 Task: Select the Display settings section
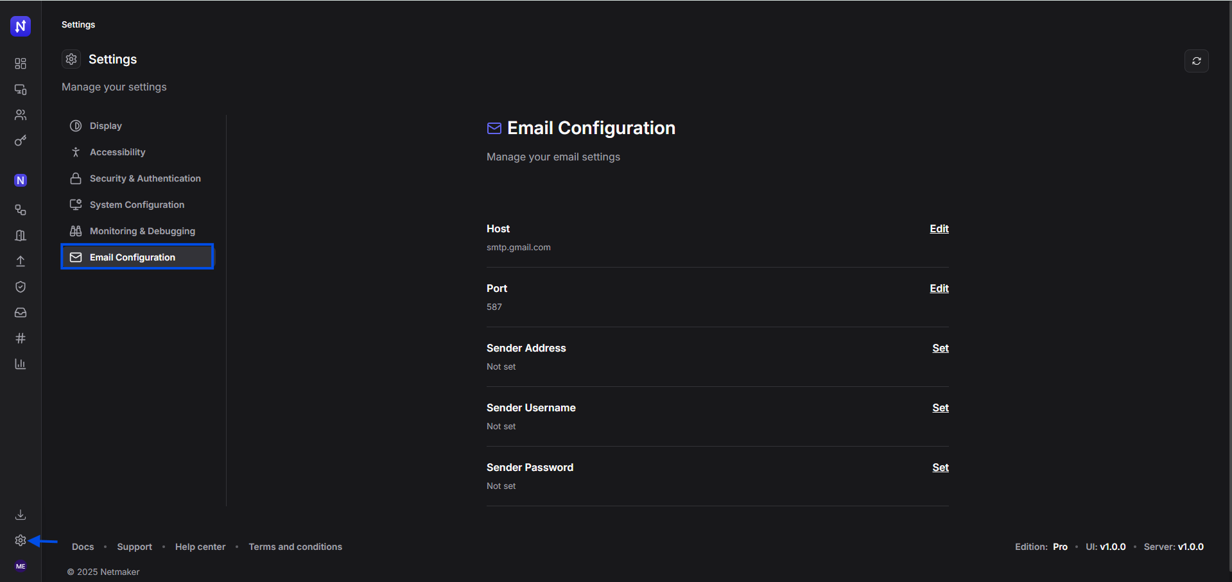pyautogui.click(x=105, y=126)
